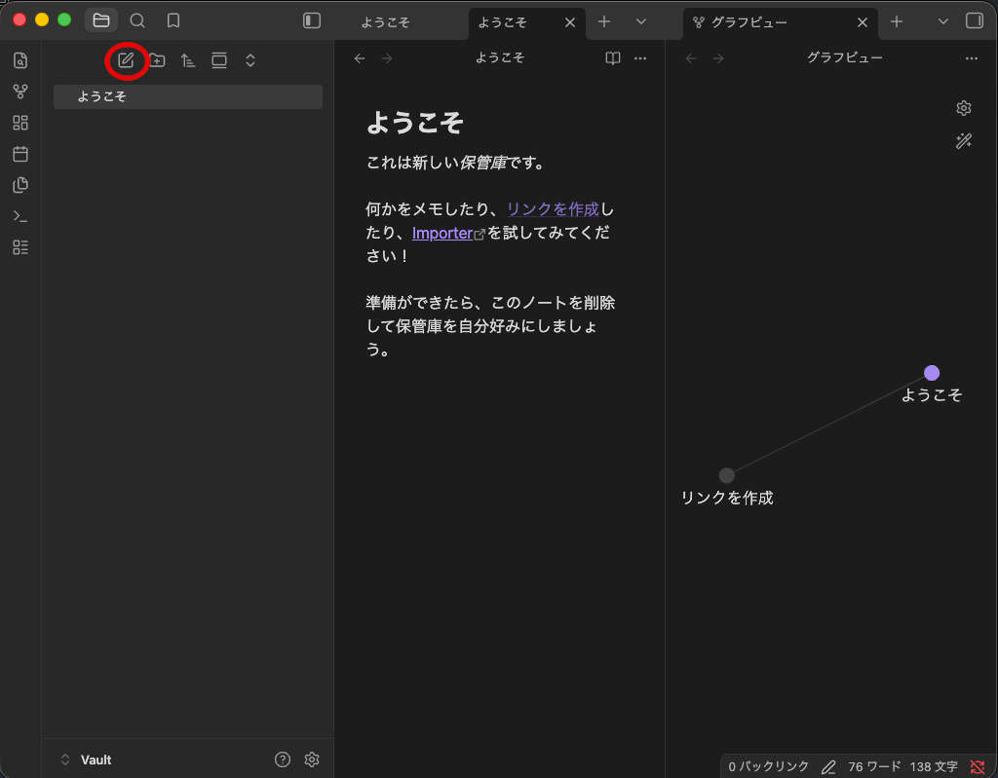Follow the リンクを作成 link in the note
998x778 pixels.
point(553,208)
